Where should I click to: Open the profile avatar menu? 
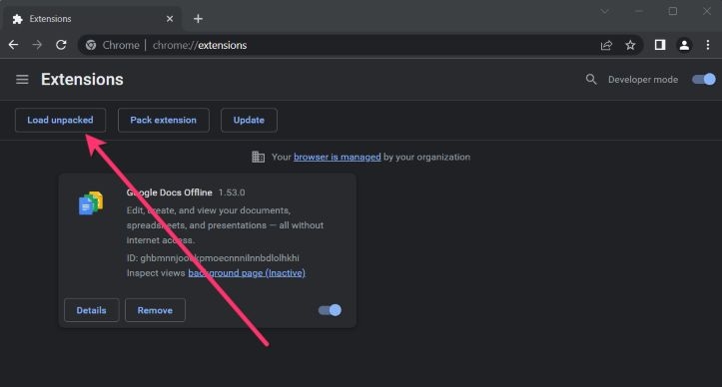coord(684,45)
